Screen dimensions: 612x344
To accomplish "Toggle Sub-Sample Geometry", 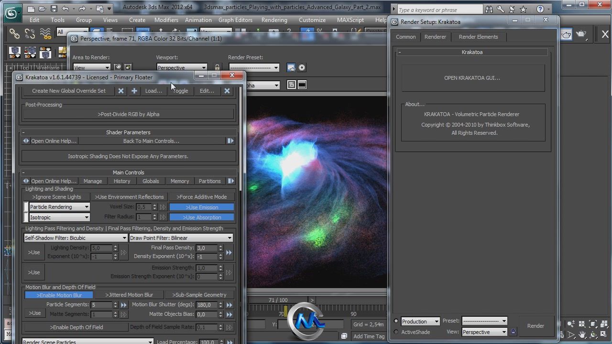I will point(199,295).
